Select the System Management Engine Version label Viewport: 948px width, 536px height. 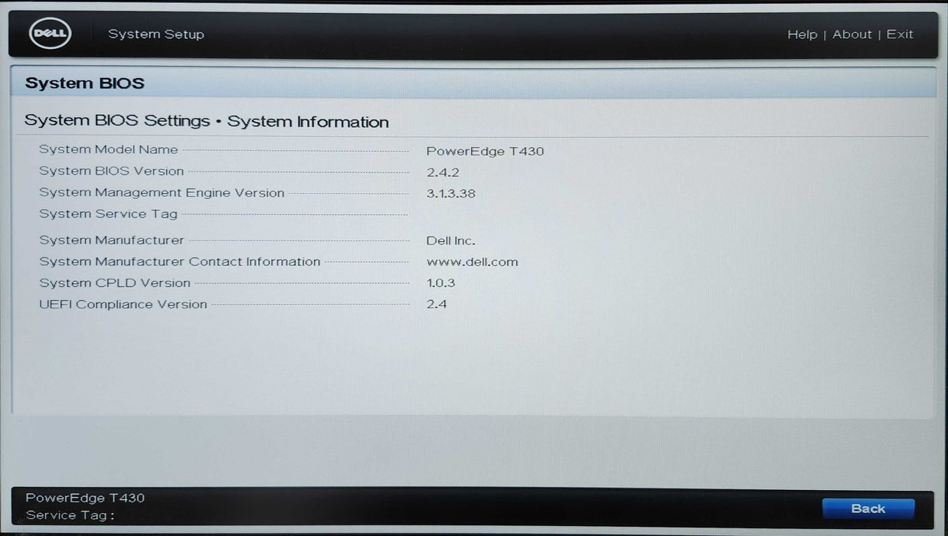coord(162,192)
